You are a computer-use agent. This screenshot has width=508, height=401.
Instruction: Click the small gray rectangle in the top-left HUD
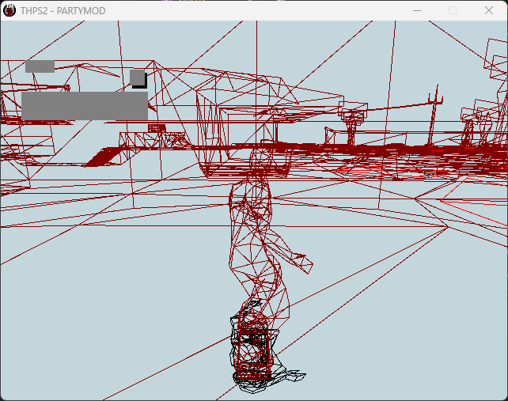click(40, 66)
